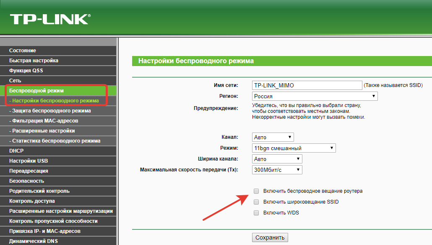Toggle the Включить WDS checkbox
This screenshot has width=432, height=245.
(256, 213)
